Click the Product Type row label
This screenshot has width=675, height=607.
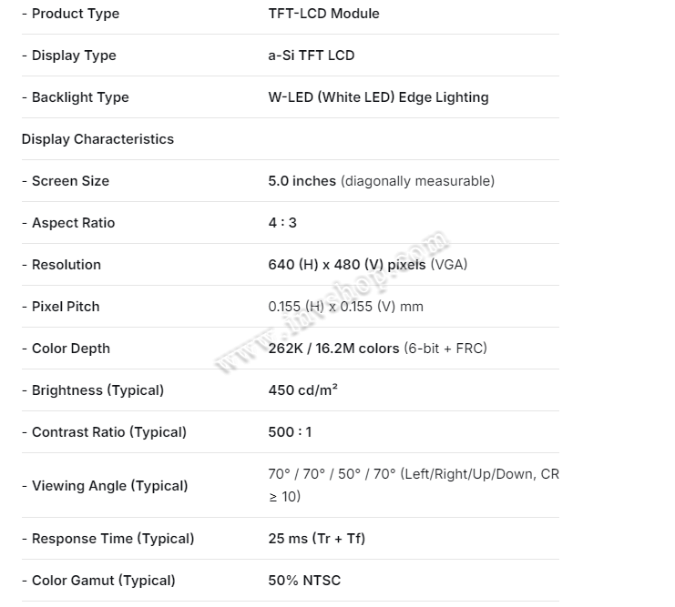coord(75,14)
